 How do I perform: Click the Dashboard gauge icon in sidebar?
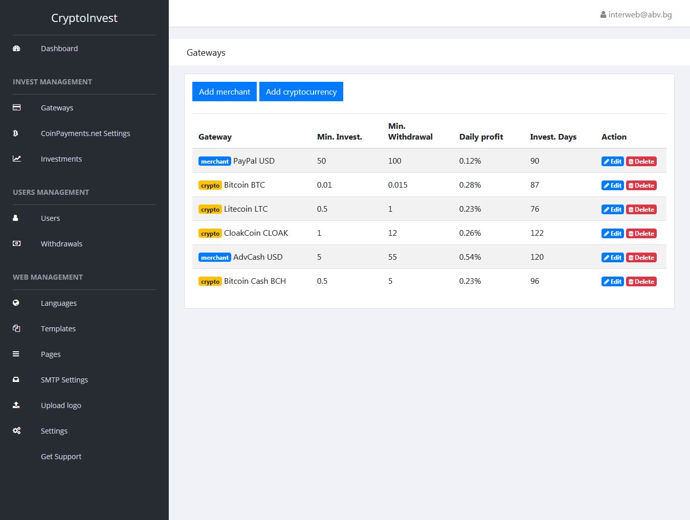[x=16, y=49]
